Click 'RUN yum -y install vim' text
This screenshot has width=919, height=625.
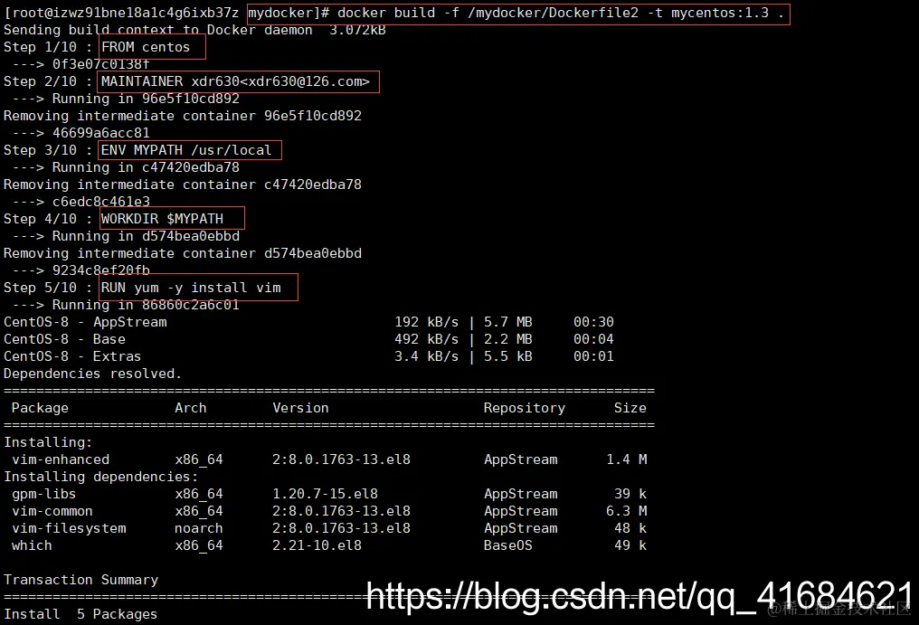[x=191, y=288]
